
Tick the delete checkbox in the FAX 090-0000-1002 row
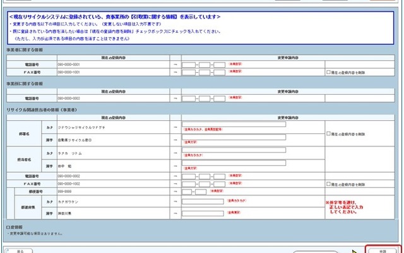[328, 184]
